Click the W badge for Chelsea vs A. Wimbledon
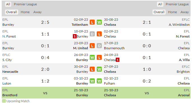Image resolution: width=192 pixels, height=110 pixels. [x=99, y=22]
